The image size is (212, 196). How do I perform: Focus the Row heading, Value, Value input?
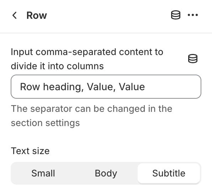point(106,87)
